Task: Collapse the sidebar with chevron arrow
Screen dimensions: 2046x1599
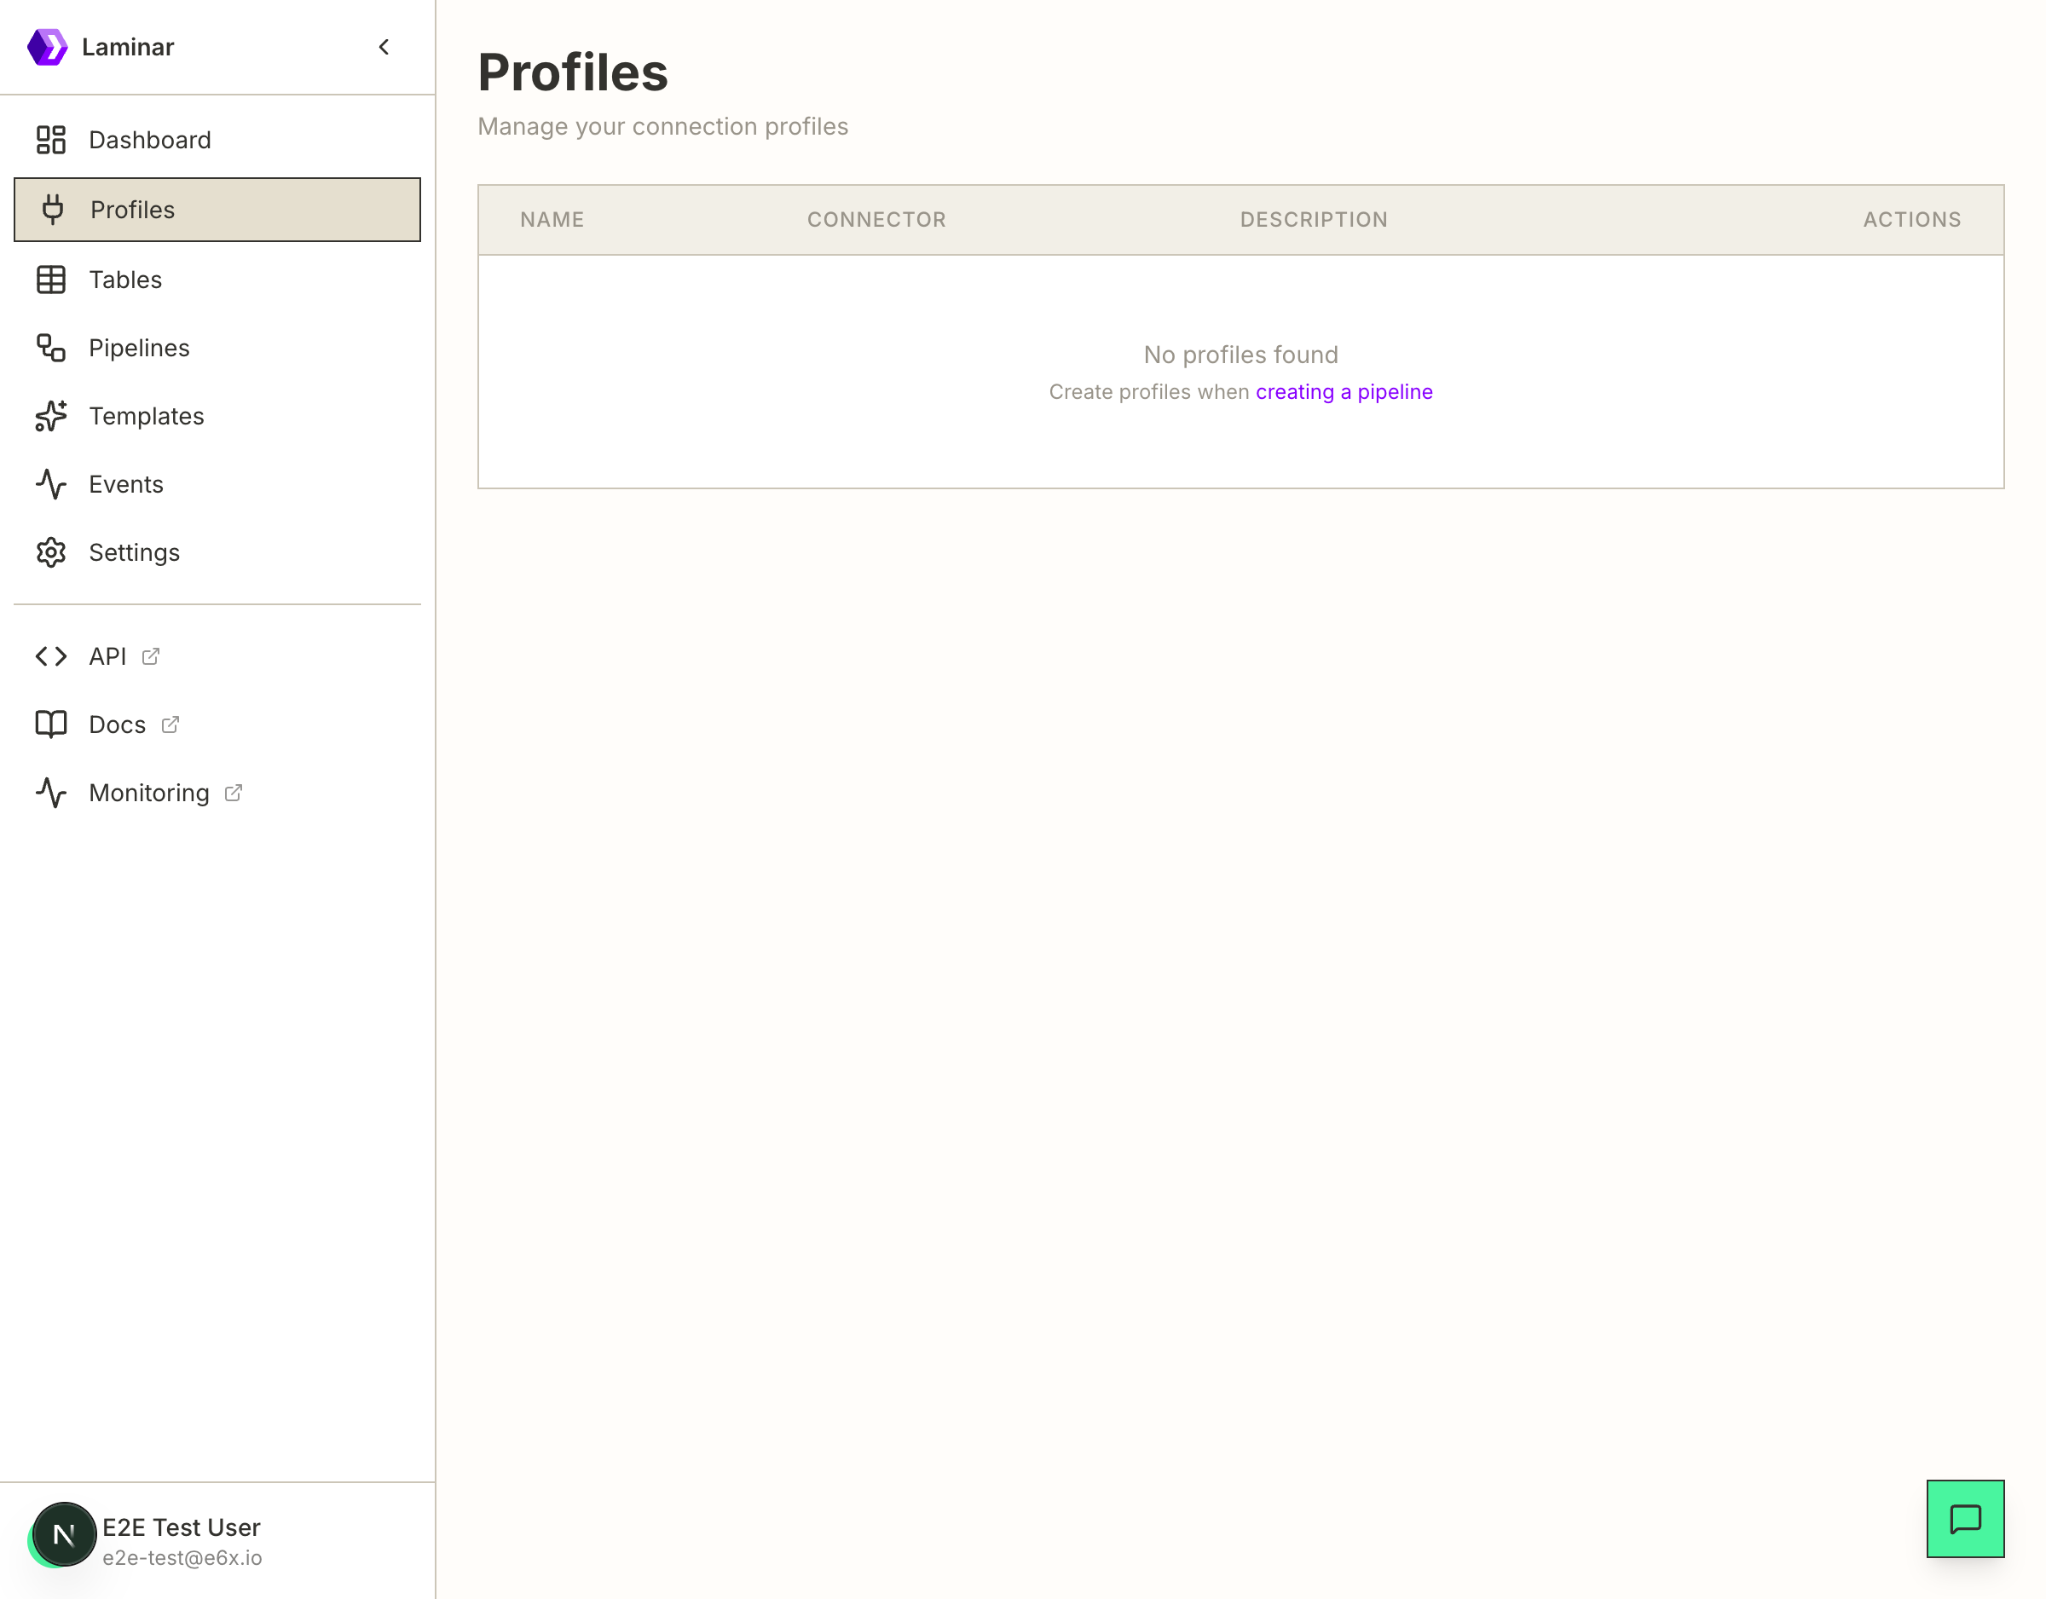Action: click(383, 47)
